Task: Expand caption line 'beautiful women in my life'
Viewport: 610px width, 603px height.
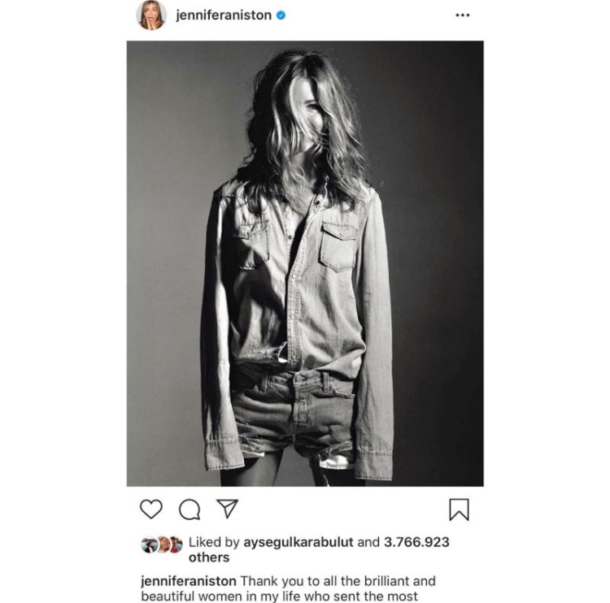Action: pos(279,596)
